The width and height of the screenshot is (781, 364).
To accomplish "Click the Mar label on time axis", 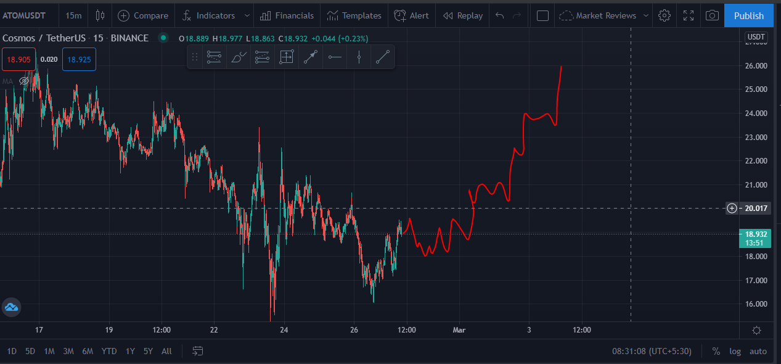I will [x=460, y=330].
